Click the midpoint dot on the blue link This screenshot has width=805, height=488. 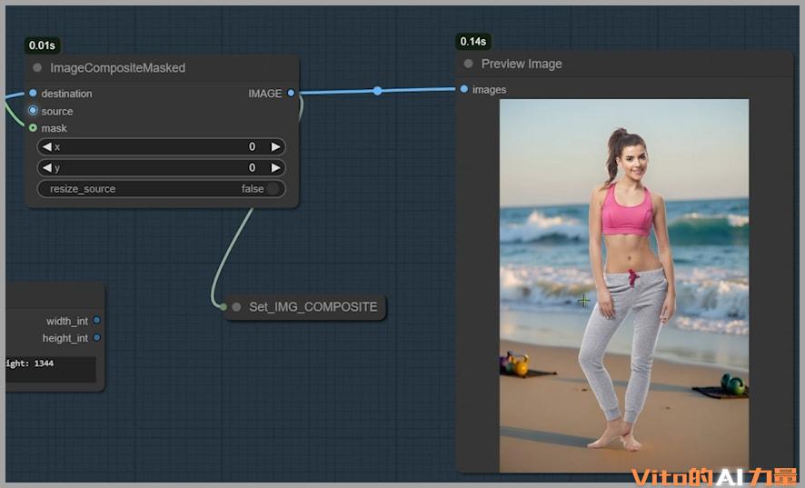377,91
